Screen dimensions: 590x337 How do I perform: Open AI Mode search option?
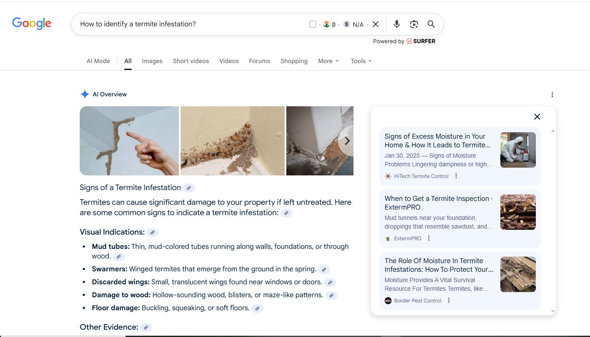(x=98, y=61)
